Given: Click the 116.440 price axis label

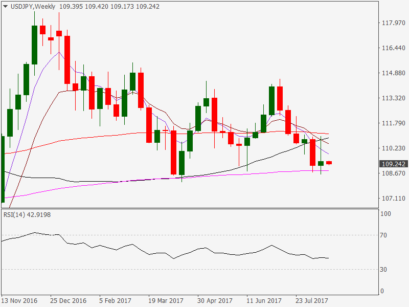Looking at the screenshot, I should click(393, 48).
